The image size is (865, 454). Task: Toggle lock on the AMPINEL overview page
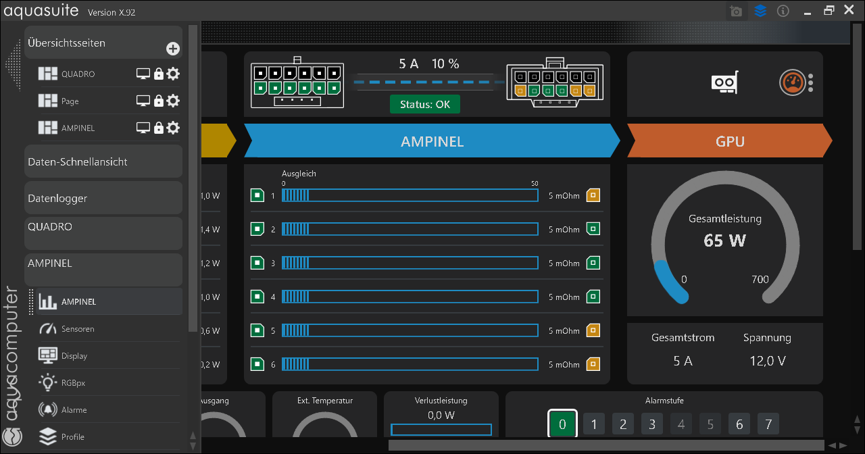point(159,128)
